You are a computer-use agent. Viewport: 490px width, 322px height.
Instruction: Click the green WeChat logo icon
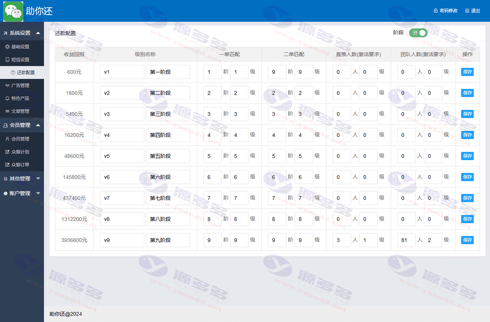(x=13, y=11)
